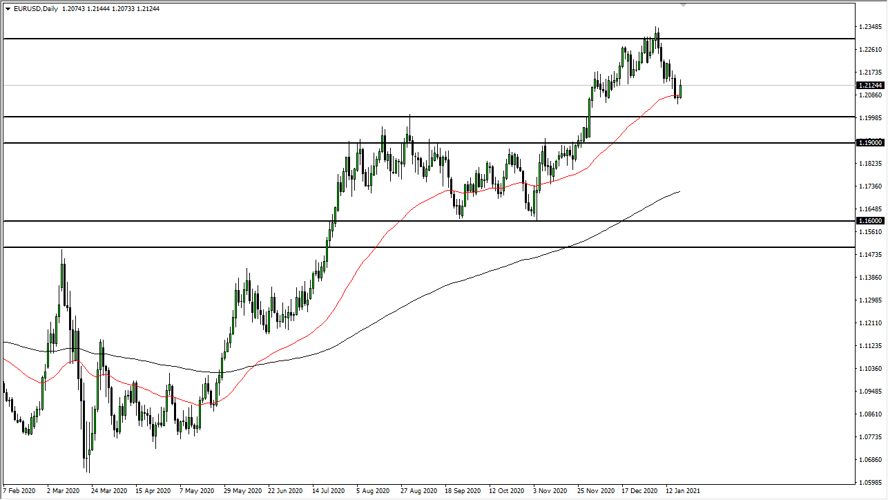Select the horizontal line near 1.19985
This screenshot has height=500, width=888.
[414, 117]
